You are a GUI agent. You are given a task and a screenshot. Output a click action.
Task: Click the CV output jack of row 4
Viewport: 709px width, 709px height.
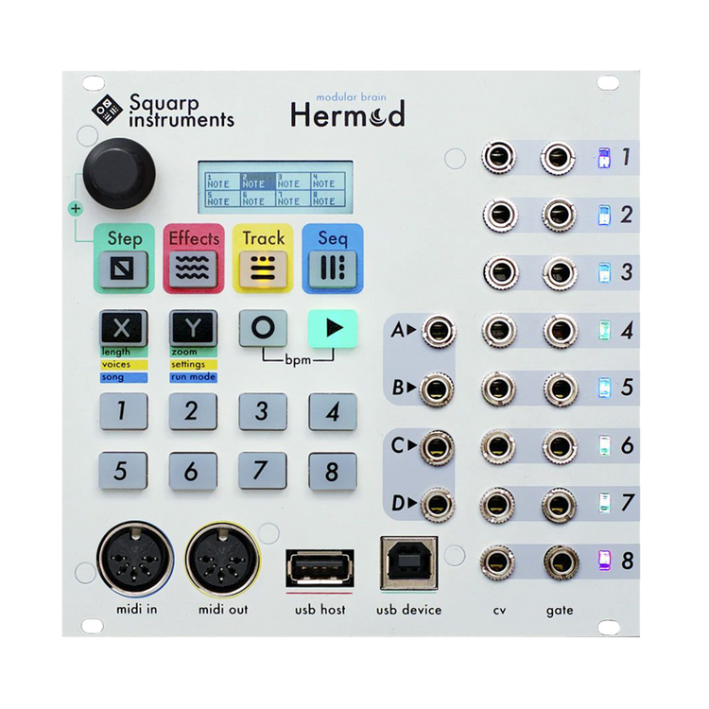click(x=499, y=330)
